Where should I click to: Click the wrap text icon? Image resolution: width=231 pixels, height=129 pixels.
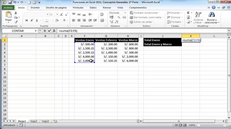pos(102,14)
